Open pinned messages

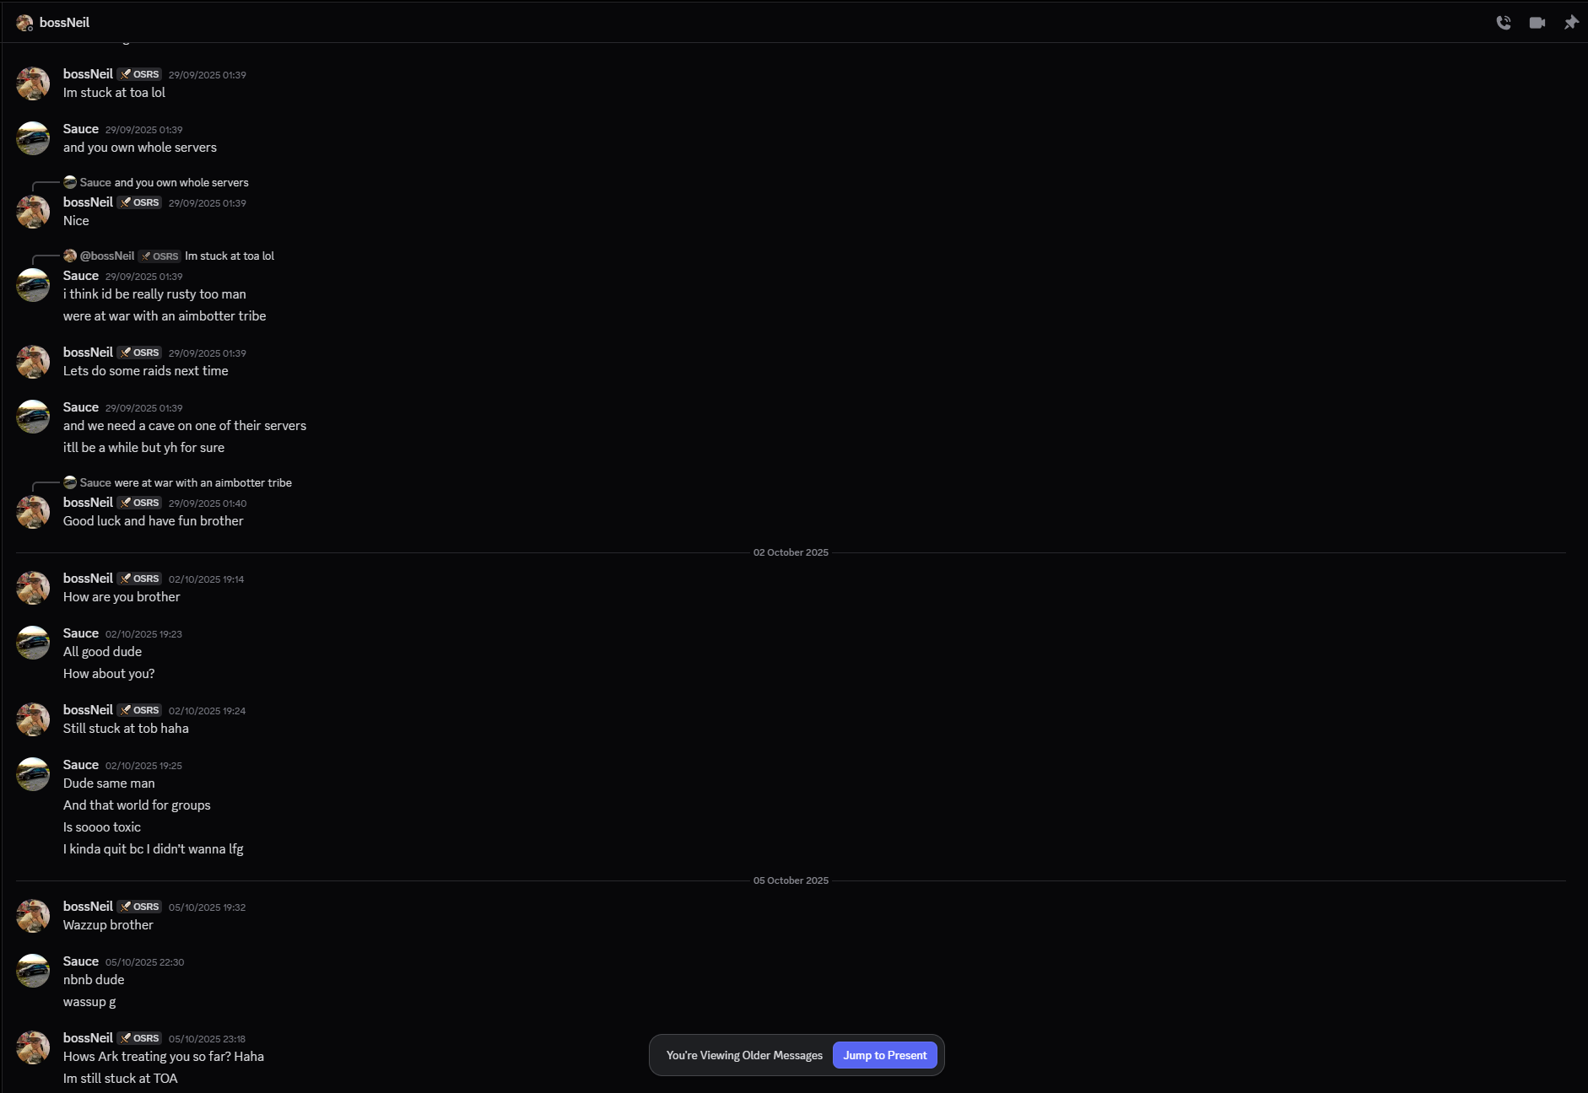tap(1570, 23)
